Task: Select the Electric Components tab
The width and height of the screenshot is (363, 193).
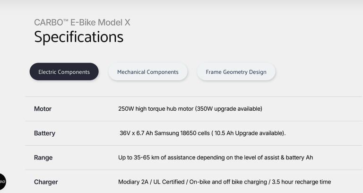Action: tap(64, 72)
